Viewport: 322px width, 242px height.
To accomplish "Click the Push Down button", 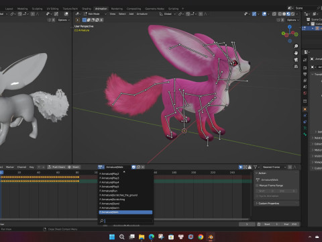I will (x=56, y=167).
